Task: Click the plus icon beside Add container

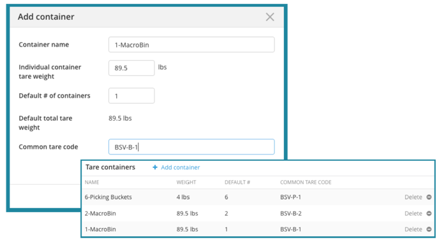Action: [x=155, y=167]
